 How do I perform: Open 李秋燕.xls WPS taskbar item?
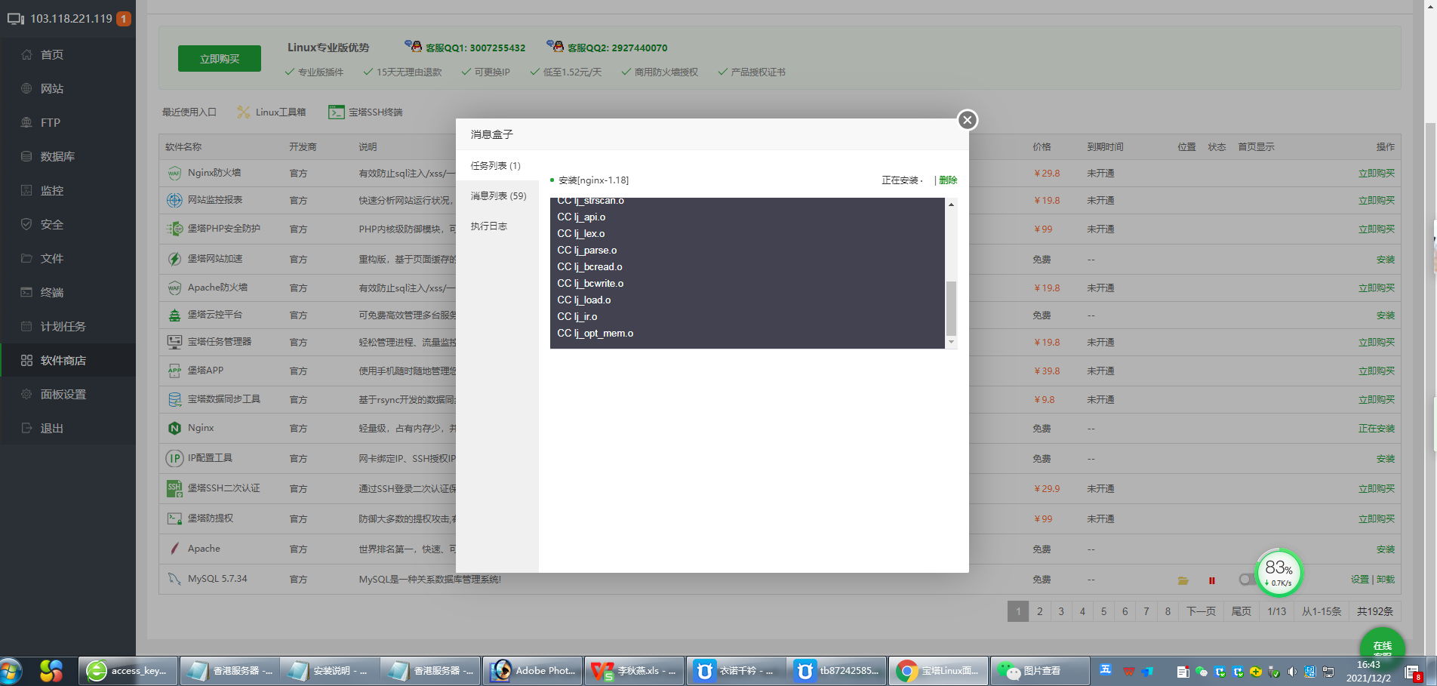coord(634,670)
